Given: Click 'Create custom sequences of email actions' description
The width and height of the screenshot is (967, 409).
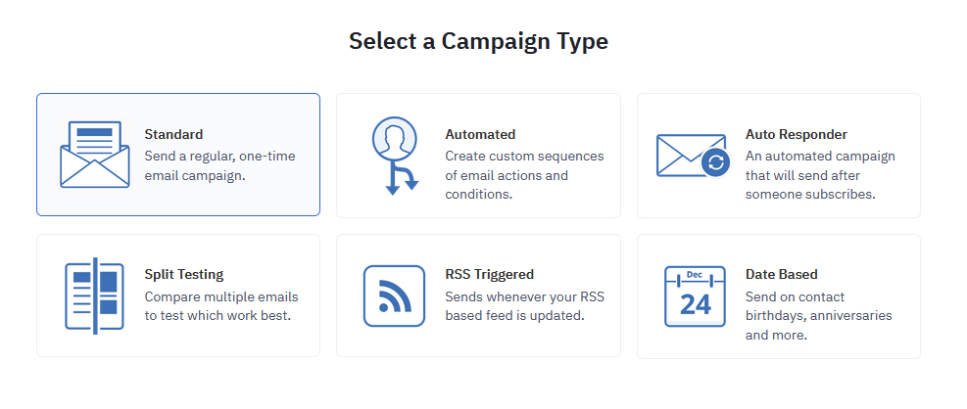Looking at the screenshot, I should [525, 175].
